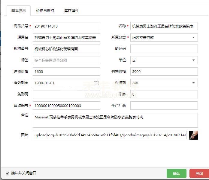Viewport: 209px width, 180px height.
Task: Open the calendar picker for 有效期至
Action: tap(96, 83)
